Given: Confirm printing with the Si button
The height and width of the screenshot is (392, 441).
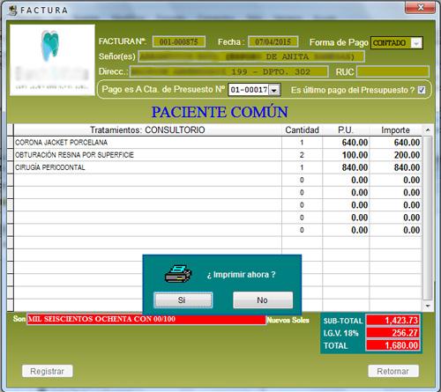Looking at the screenshot, I should pyautogui.click(x=183, y=300).
